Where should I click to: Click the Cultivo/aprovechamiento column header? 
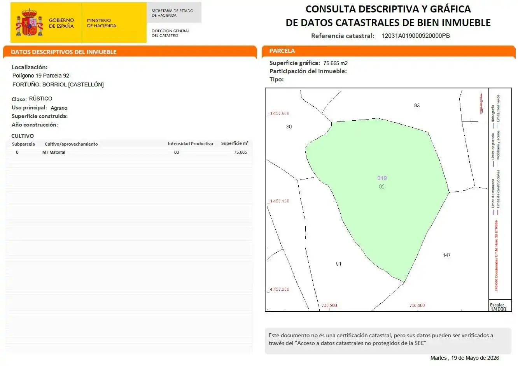(x=71, y=144)
